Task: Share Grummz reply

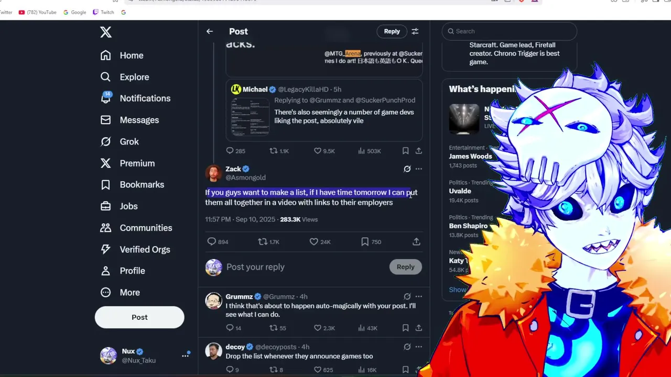Action: (x=419, y=328)
